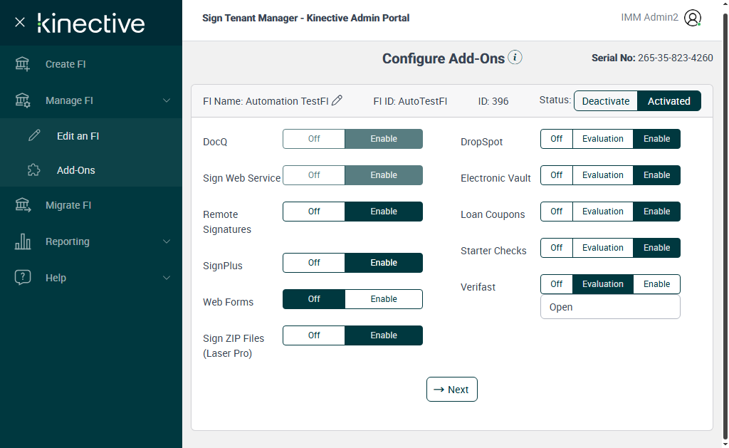Set Starter Checks to Evaluation
Screen dimensions: 729x448
(x=602, y=247)
